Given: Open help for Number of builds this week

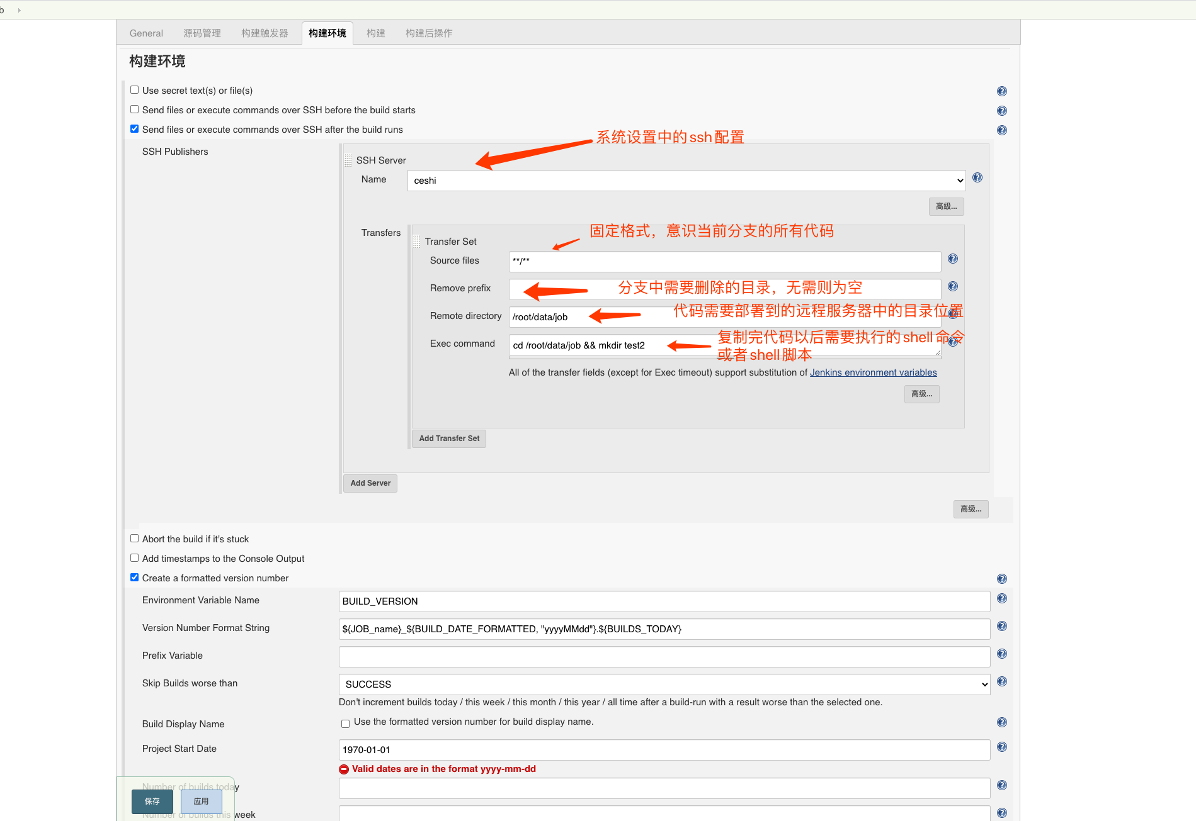Looking at the screenshot, I should 1001,813.
